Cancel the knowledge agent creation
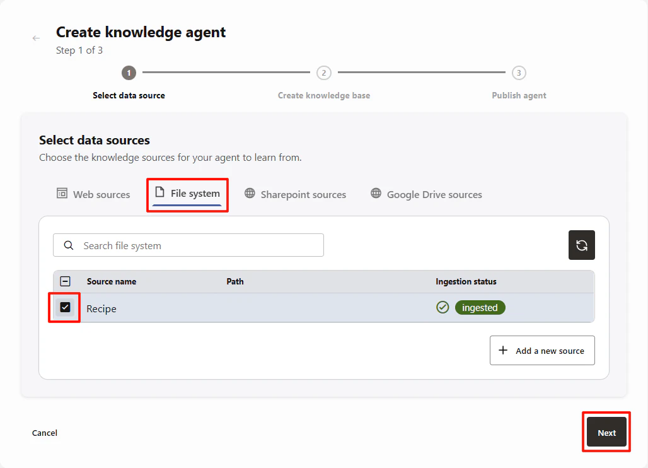Screen dimensions: 648x468 [45, 433]
